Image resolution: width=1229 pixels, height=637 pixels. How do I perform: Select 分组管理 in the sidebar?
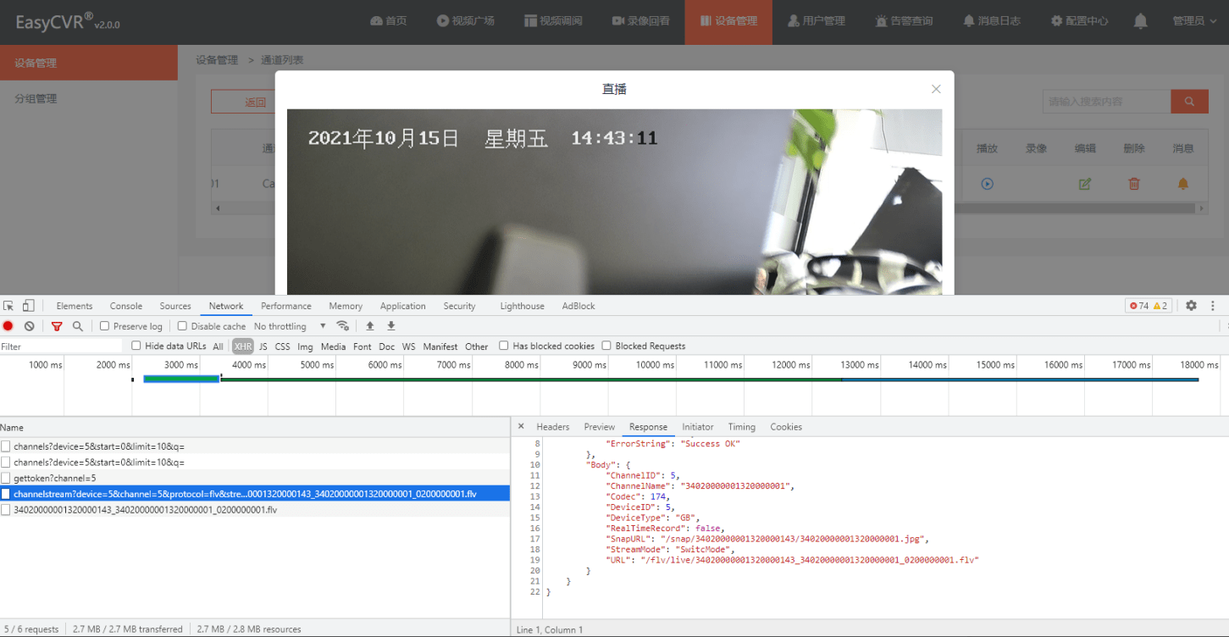[x=36, y=98]
